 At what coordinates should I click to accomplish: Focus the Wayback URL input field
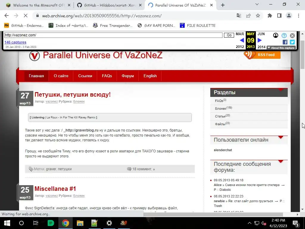pyautogui.click(x=113, y=35)
